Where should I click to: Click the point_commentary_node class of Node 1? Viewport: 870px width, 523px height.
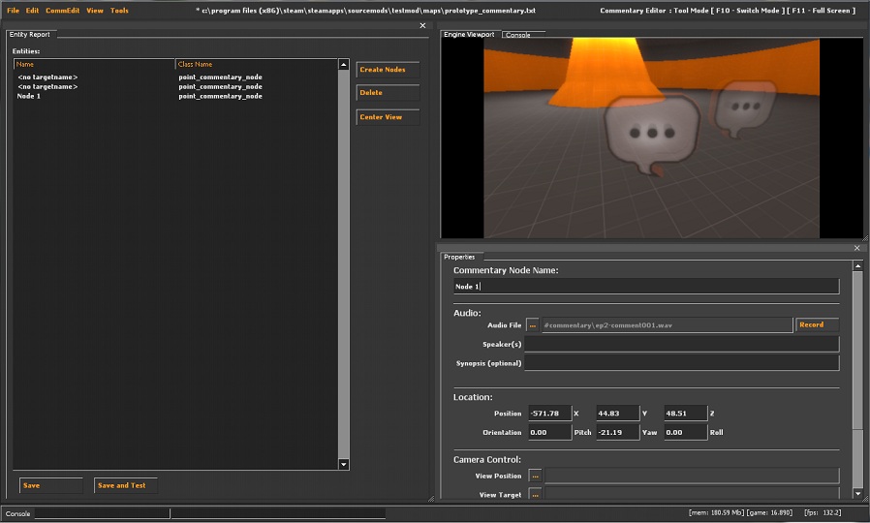tap(220, 96)
